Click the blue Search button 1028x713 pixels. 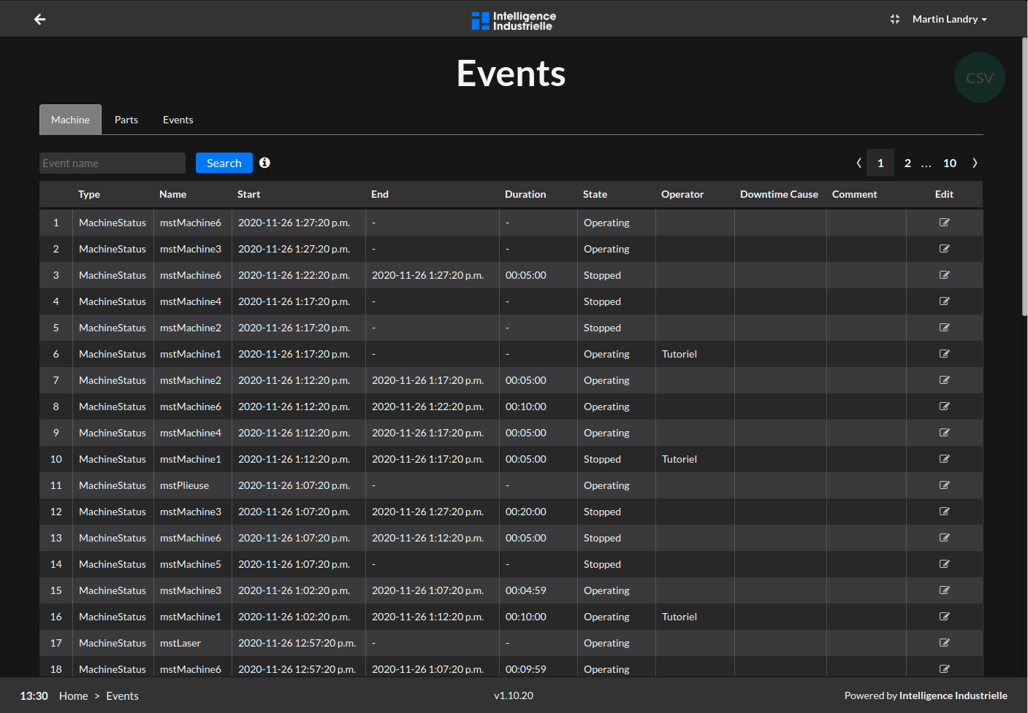224,163
